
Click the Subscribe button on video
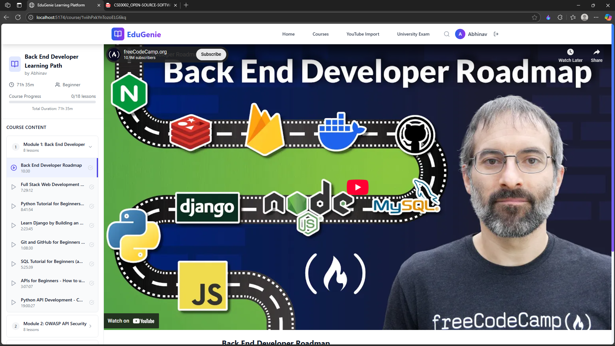(211, 54)
